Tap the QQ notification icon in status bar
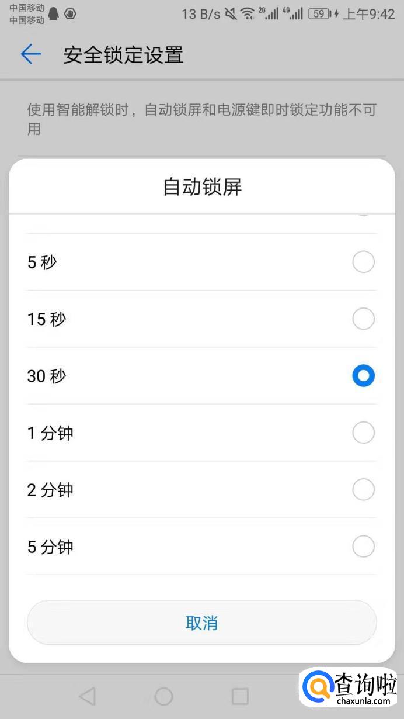Image resolution: width=404 pixels, height=719 pixels. point(54,14)
